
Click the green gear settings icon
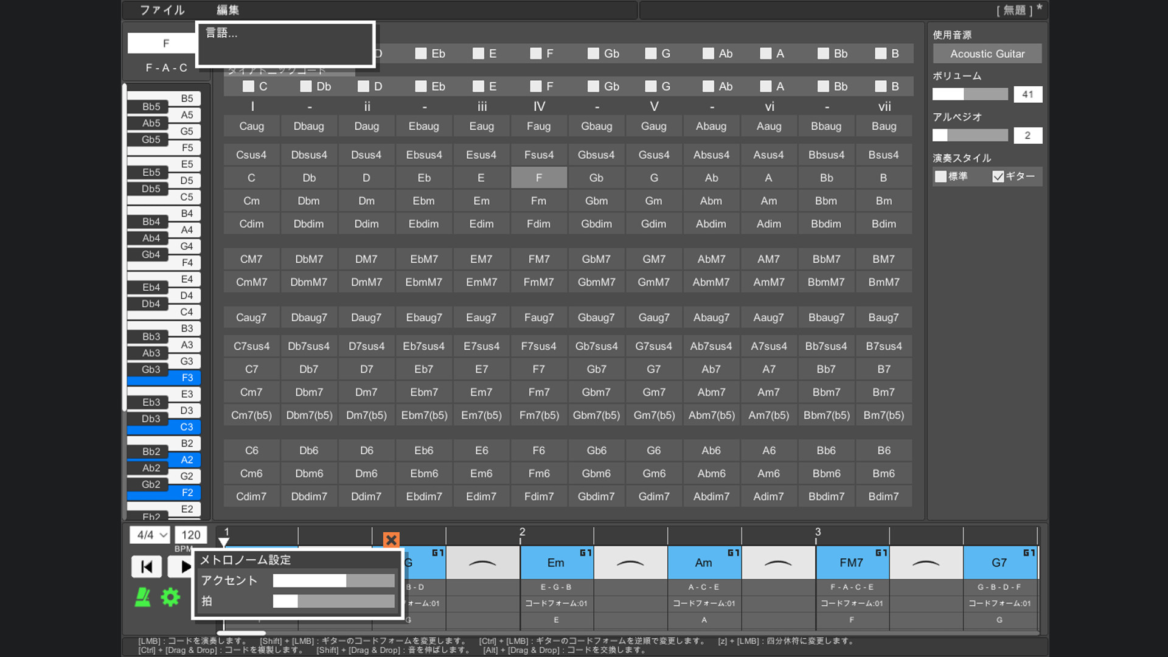[x=170, y=597]
